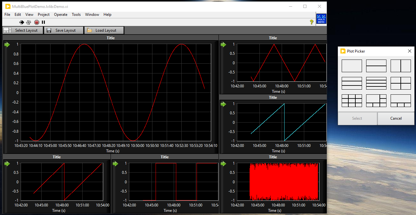This screenshot has width=416, height=215.
Task: Cancel the Plot Picker dialog
Action: [396, 118]
